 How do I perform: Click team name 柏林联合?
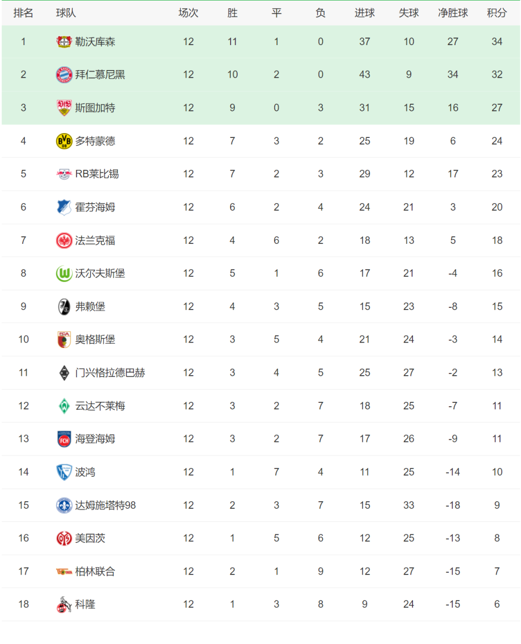tap(96, 572)
